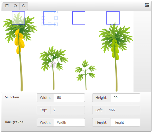Click the Selection Left value field

tap(123, 110)
